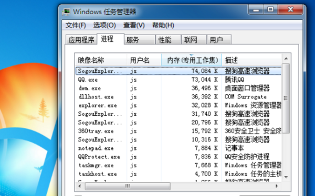Close the Windows 任务管理器 window
This screenshot has height=196, width=315.
pos(290,9)
